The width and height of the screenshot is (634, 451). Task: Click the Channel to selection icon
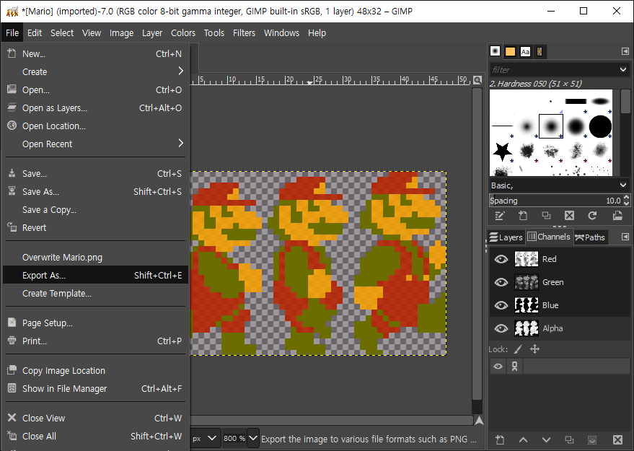pos(592,439)
